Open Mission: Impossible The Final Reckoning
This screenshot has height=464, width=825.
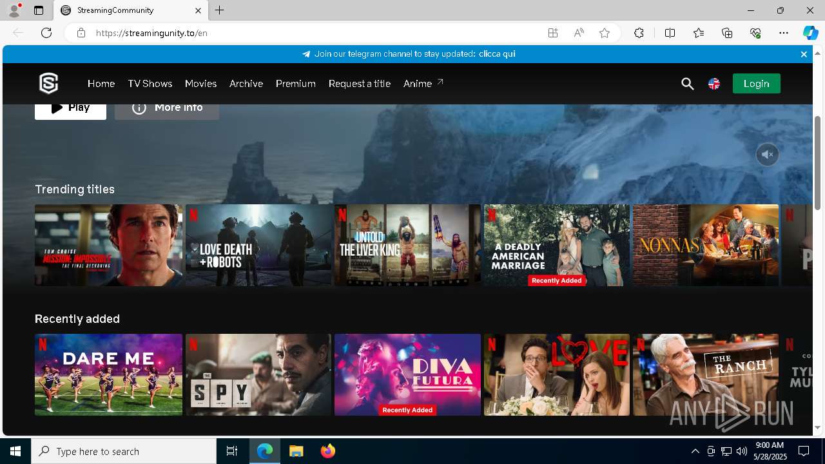pyautogui.click(x=108, y=245)
